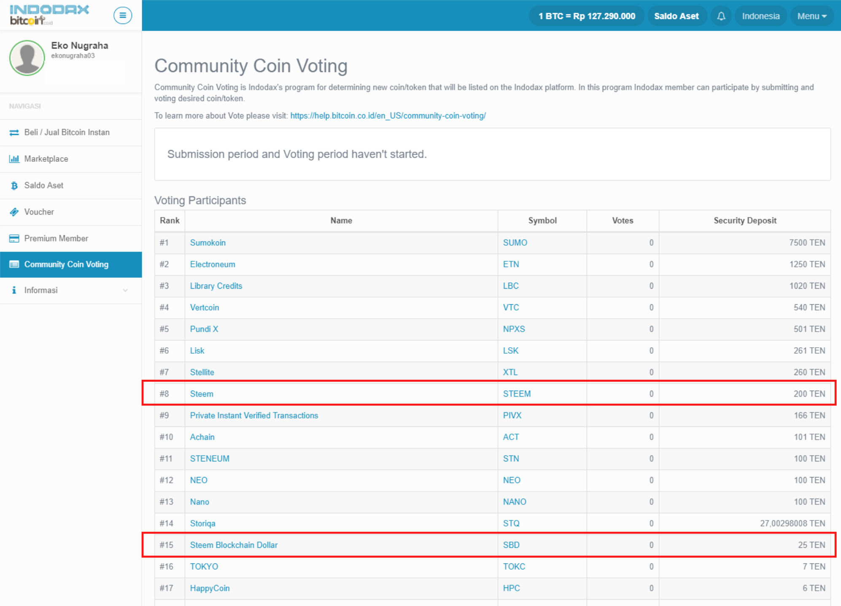Click the username ekonugraha03 text
Viewport: 841px width, 606px height.
pos(73,56)
